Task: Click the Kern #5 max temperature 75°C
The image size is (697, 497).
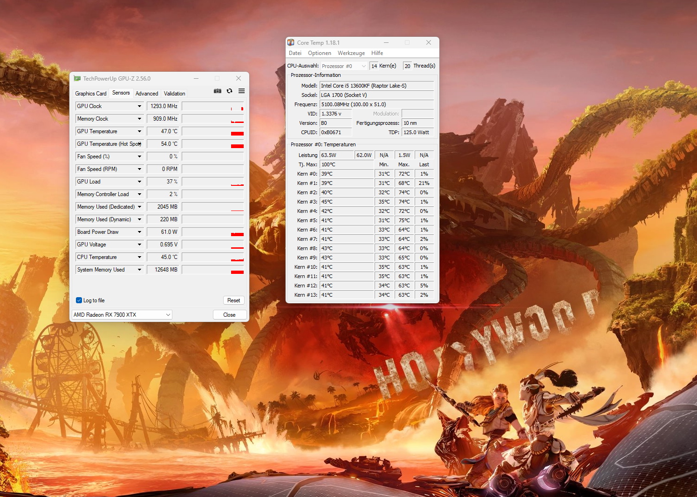Action: tap(404, 220)
